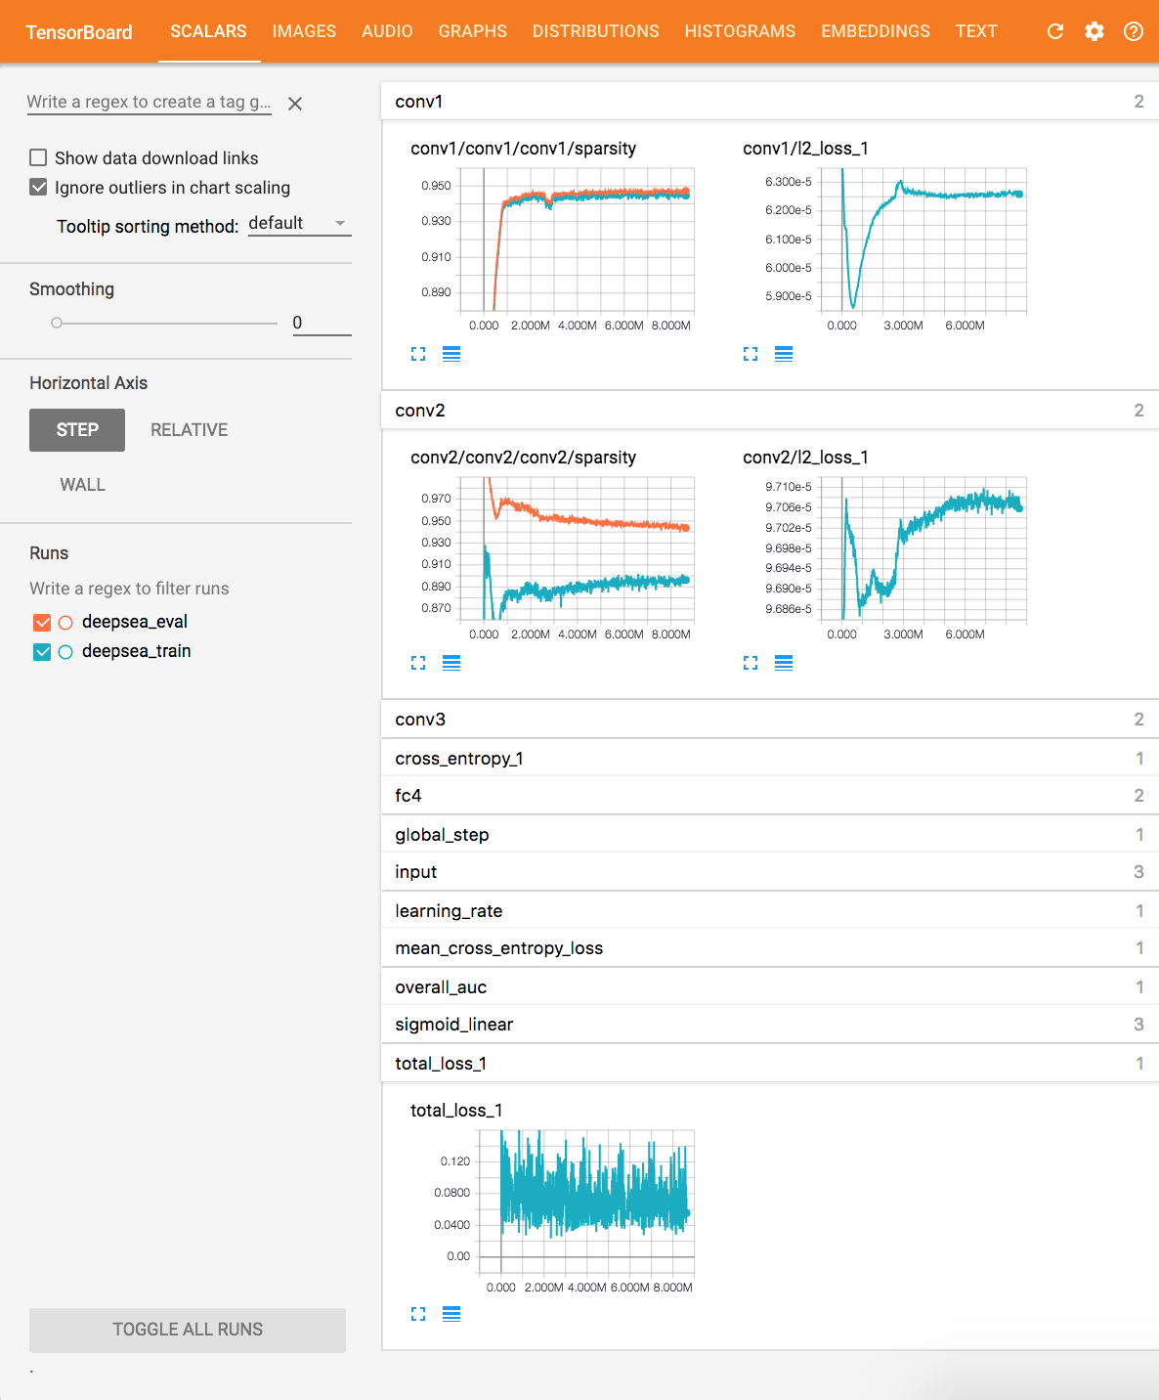Expand conv1 sparsity chart to full size

pos(418,354)
